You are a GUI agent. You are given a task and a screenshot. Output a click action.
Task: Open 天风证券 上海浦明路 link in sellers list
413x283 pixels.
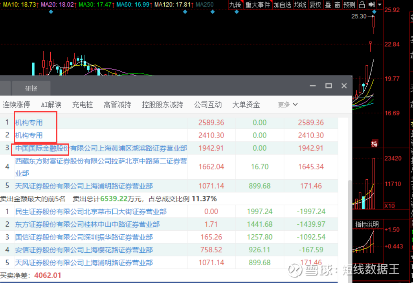point(84,263)
